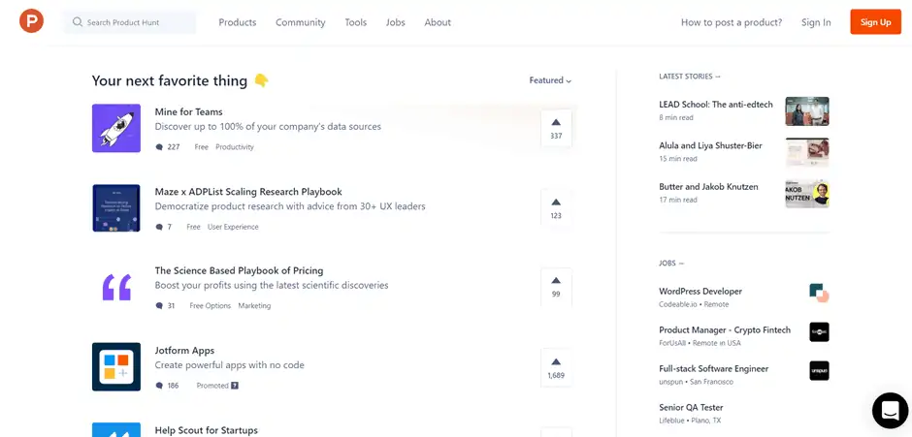Click the purple quotation mark pricing icon
The width and height of the screenshot is (912, 437).
click(116, 287)
